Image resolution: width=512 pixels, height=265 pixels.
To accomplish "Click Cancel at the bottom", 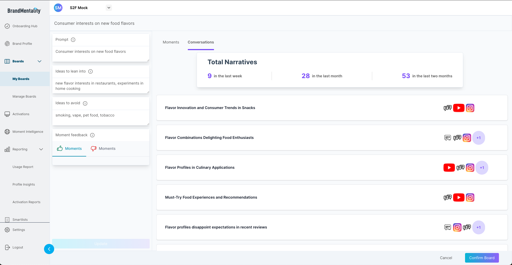I will click(446, 258).
